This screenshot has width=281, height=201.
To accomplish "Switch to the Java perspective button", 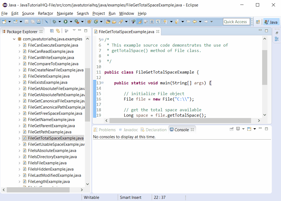I will [271, 22].
